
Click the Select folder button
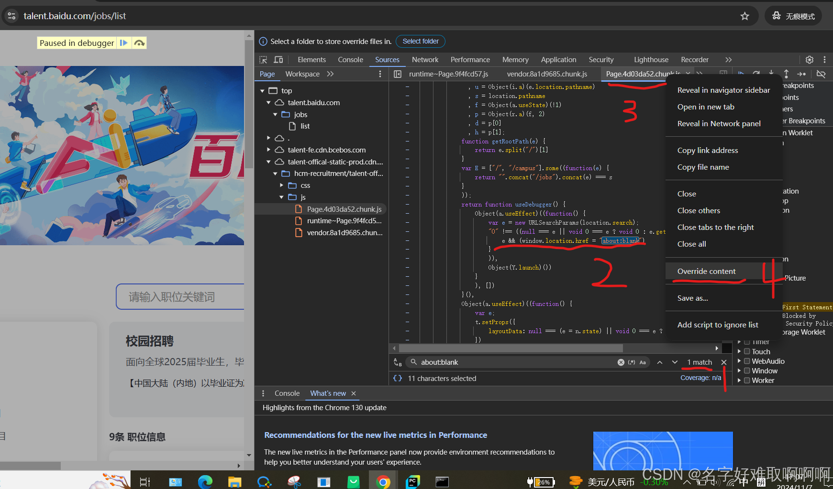coord(421,42)
